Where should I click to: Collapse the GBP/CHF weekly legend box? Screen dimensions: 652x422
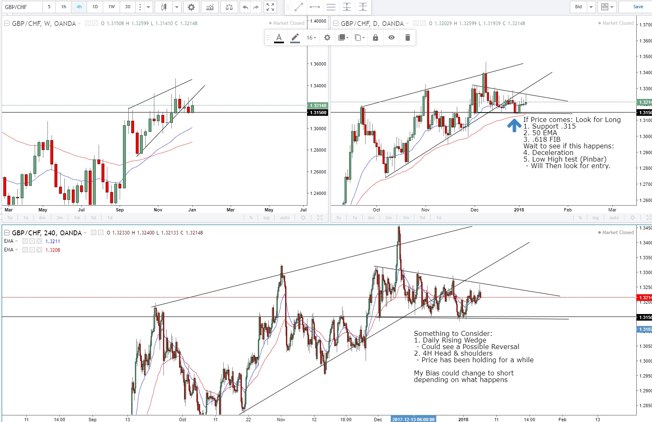coord(7,23)
